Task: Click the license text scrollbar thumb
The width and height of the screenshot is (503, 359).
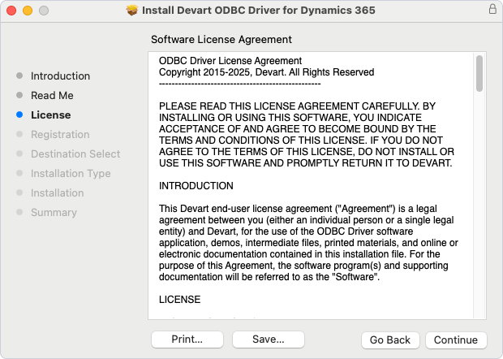Action: pos(479,74)
